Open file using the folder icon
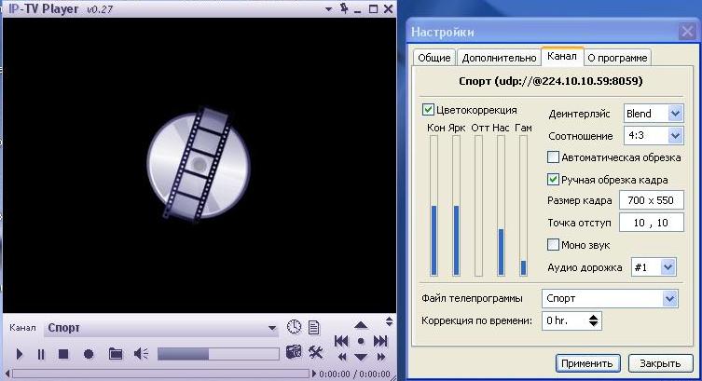This screenshot has height=381, width=702. tap(116, 354)
